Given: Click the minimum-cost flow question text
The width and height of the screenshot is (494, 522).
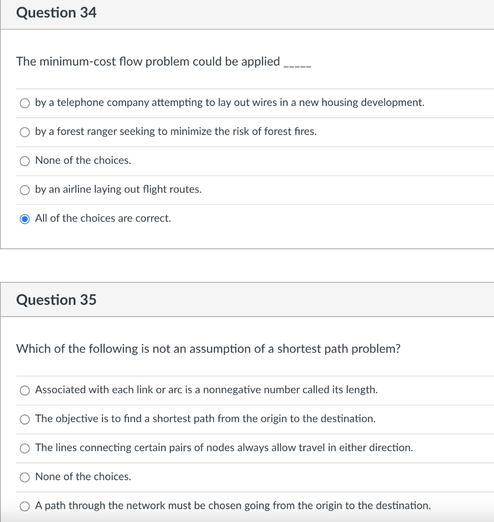Looking at the screenshot, I should 163,62.
